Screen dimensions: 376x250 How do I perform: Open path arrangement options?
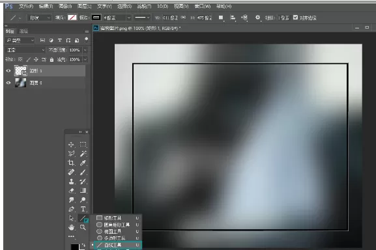point(244,18)
